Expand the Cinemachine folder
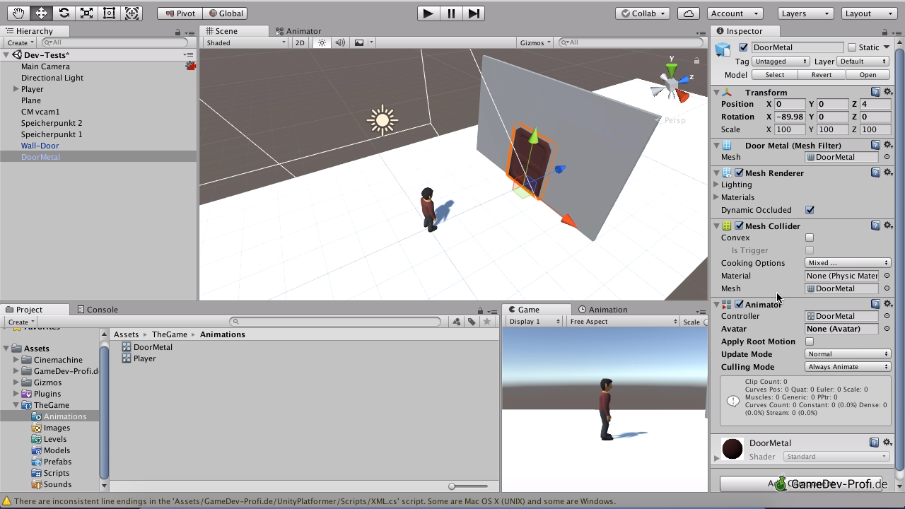 (x=16, y=360)
